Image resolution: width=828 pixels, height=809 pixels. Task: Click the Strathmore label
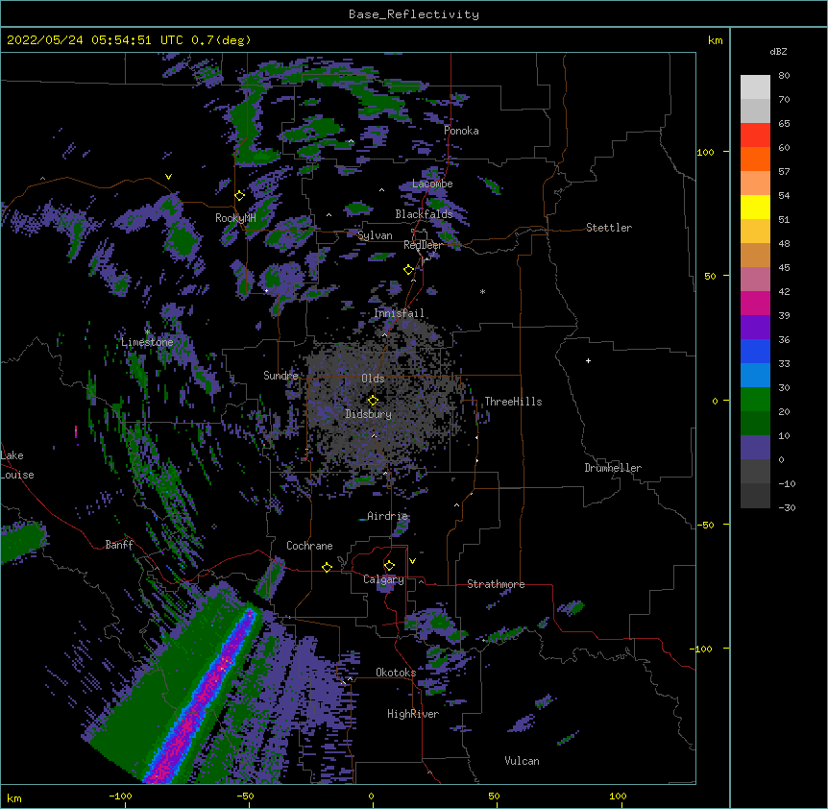(x=496, y=584)
